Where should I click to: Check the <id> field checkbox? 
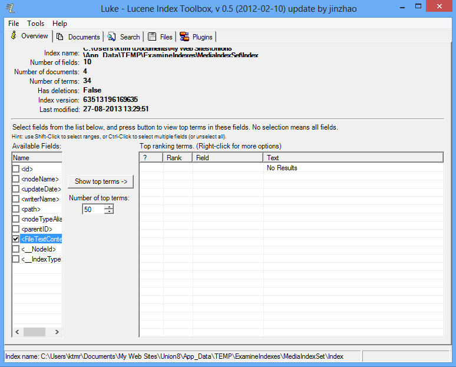(16, 169)
